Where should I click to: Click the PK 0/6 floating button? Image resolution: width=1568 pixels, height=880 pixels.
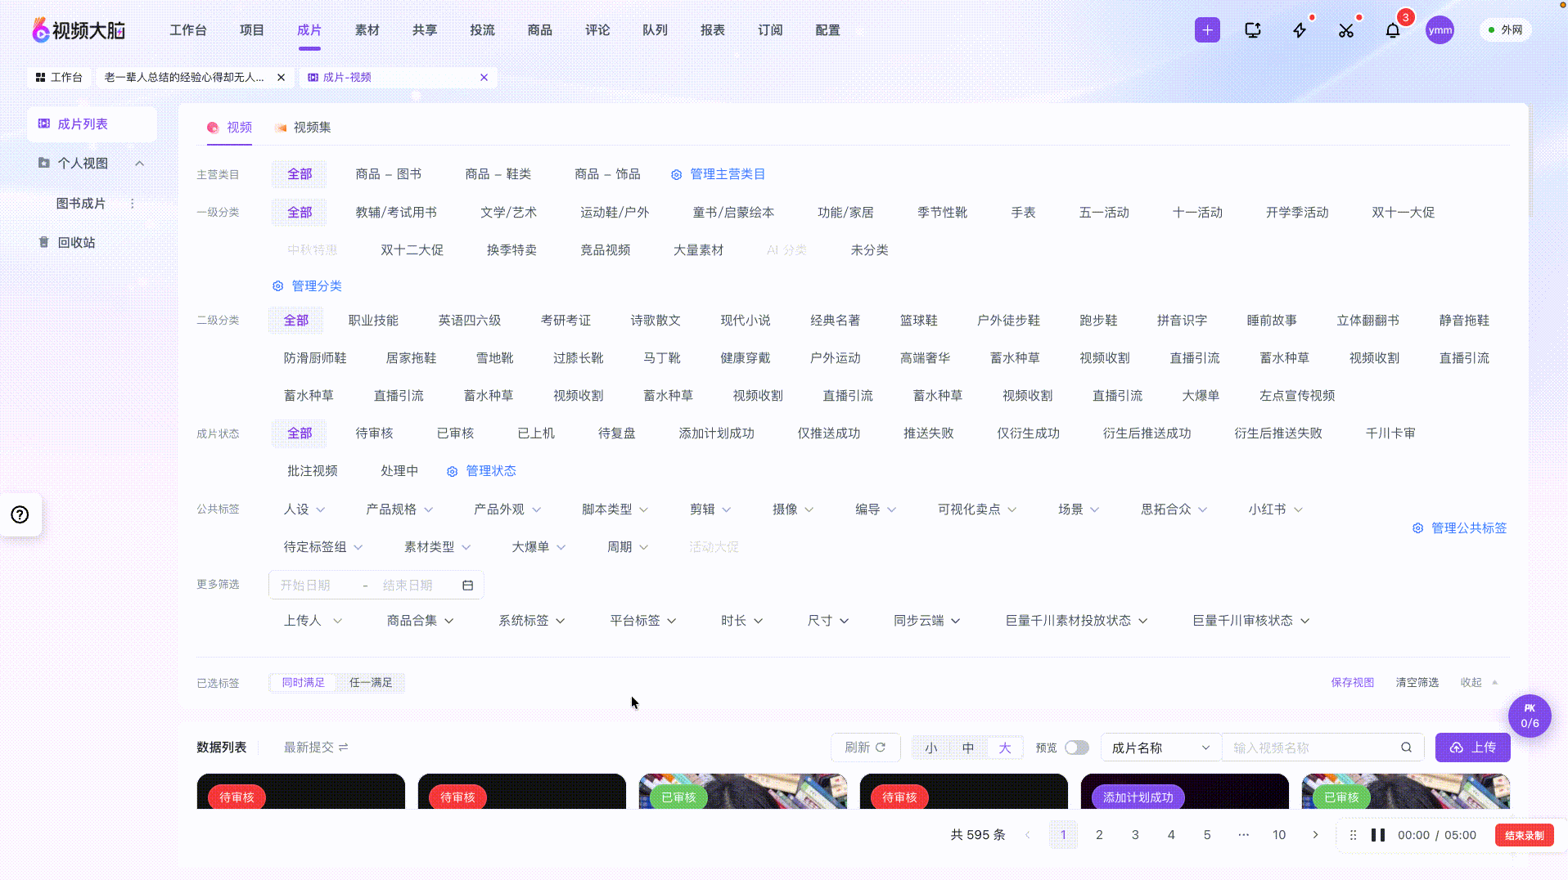tap(1530, 716)
